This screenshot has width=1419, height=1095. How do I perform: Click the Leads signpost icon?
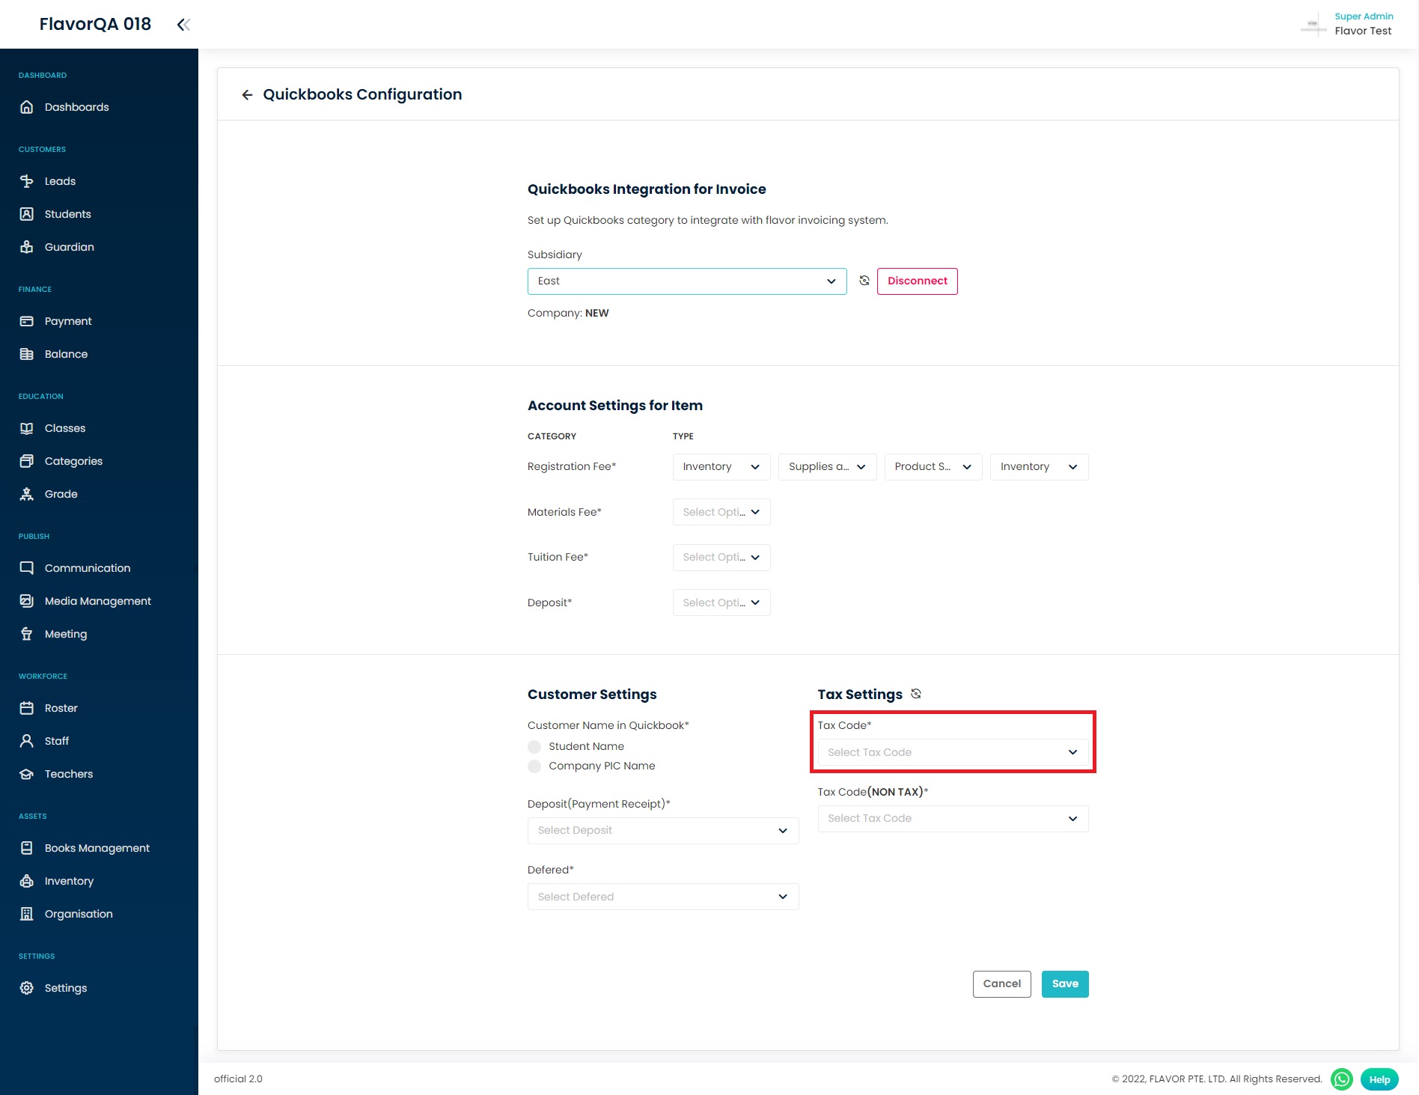(27, 181)
